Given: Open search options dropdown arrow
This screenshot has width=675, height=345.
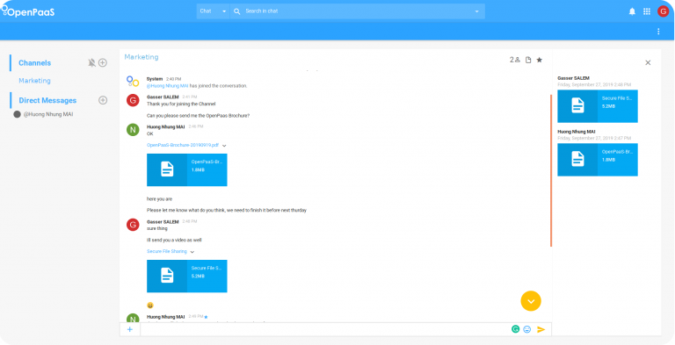Looking at the screenshot, I should [x=476, y=11].
